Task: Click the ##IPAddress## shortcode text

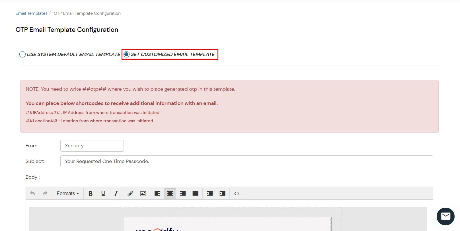Action: click(43, 113)
